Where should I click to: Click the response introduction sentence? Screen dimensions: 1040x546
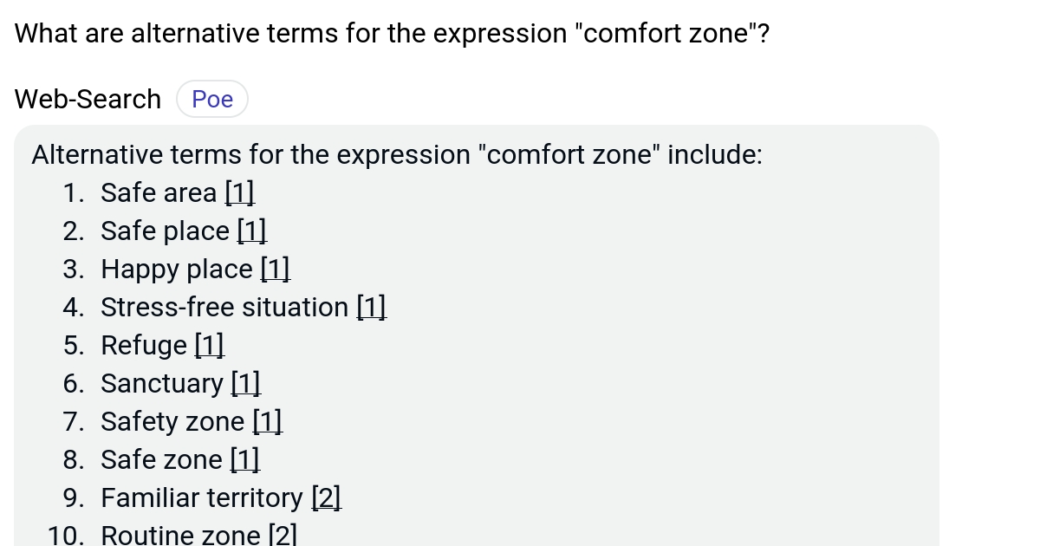396,154
